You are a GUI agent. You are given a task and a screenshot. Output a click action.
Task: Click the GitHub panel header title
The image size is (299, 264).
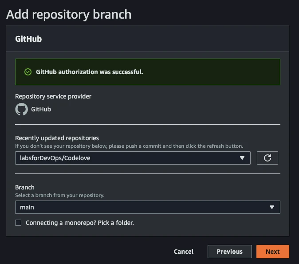[28, 39]
